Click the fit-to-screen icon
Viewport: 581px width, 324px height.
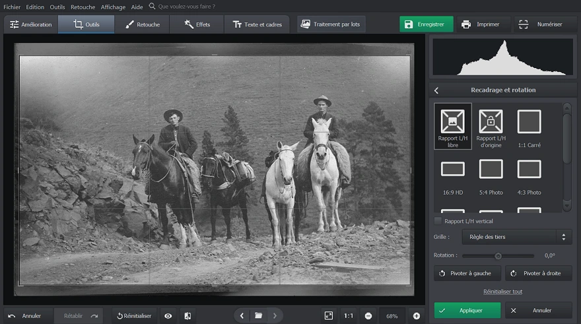point(329,316)
